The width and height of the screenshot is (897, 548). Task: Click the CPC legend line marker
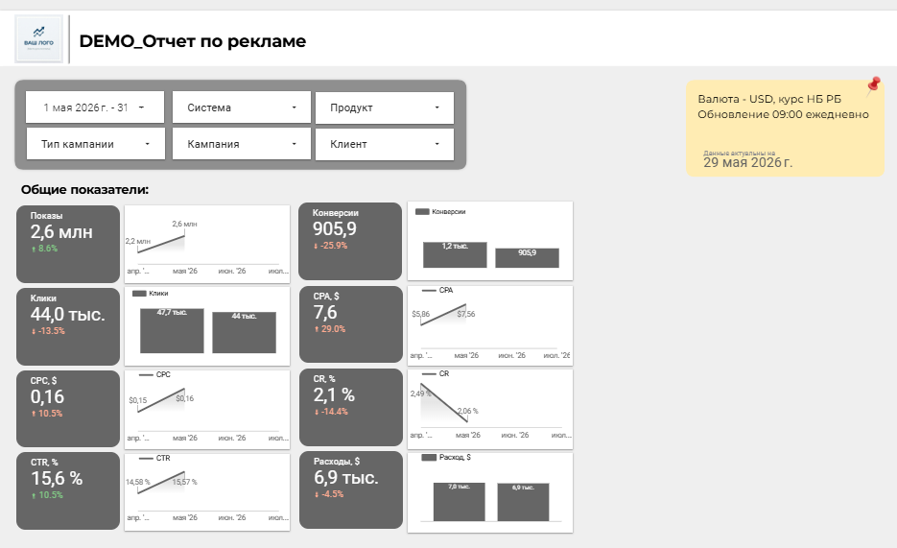coord(146,375)
